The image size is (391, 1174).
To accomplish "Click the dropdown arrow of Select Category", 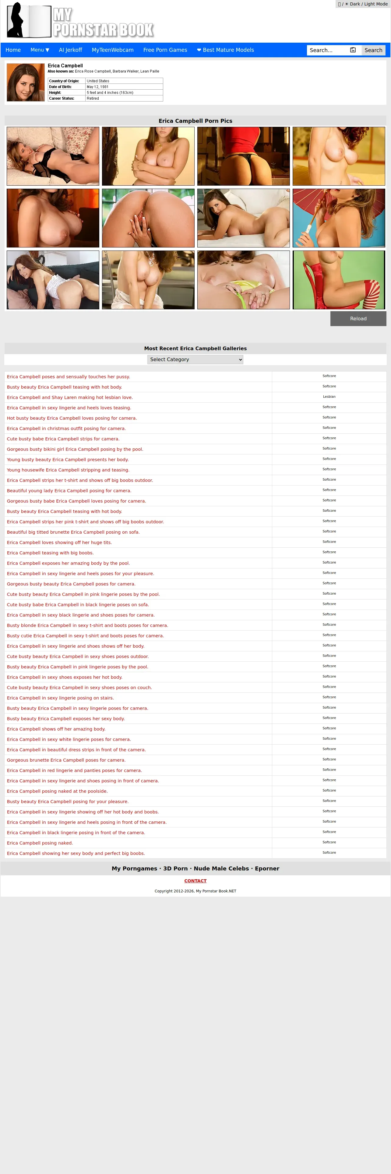I will (x=240, y=360).
